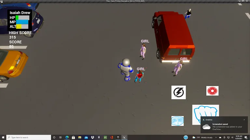This screenshot has height=140, width=250.
Task: Select the silver robot character
Action: click(126, 69)
